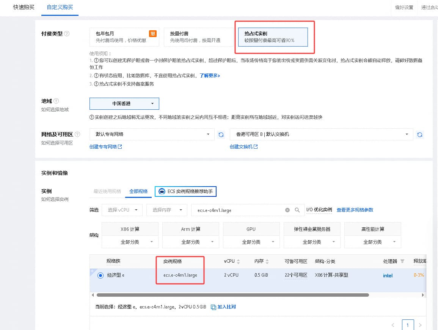The image size is (438, 330).
Task: Clear the ecs.e-c4m1.large search text
Action: coord(287,210)
